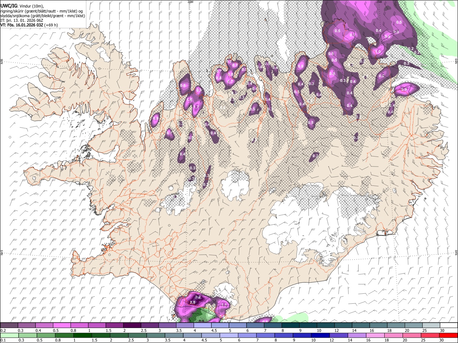Screen dimensions: 458x343
Task: Select the rain scale swatch from 20 to 25
Action: click(x=412, y=335)
